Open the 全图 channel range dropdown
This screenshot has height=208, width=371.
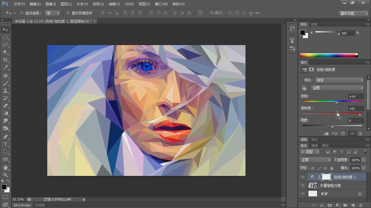(337, 88)
